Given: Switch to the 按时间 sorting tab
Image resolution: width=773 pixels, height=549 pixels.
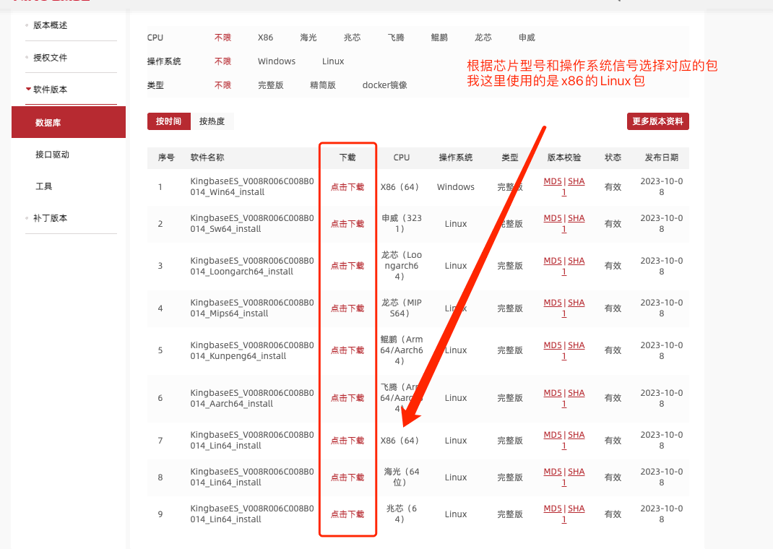Looking at the screenshot, I should [168, 121].
